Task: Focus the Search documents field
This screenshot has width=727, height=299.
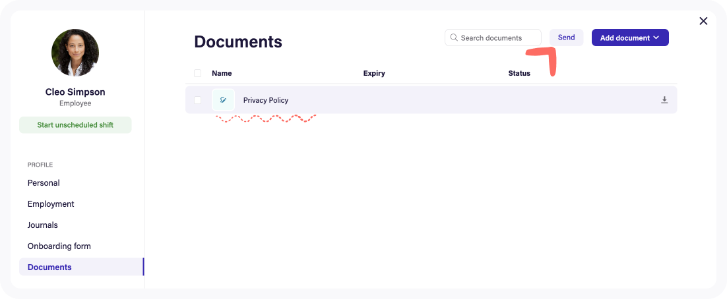Action: 493,38
